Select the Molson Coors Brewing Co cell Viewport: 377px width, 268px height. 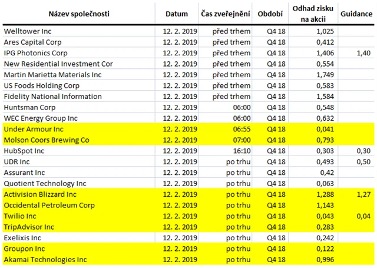pyautogui.click(x=46, y=140)
